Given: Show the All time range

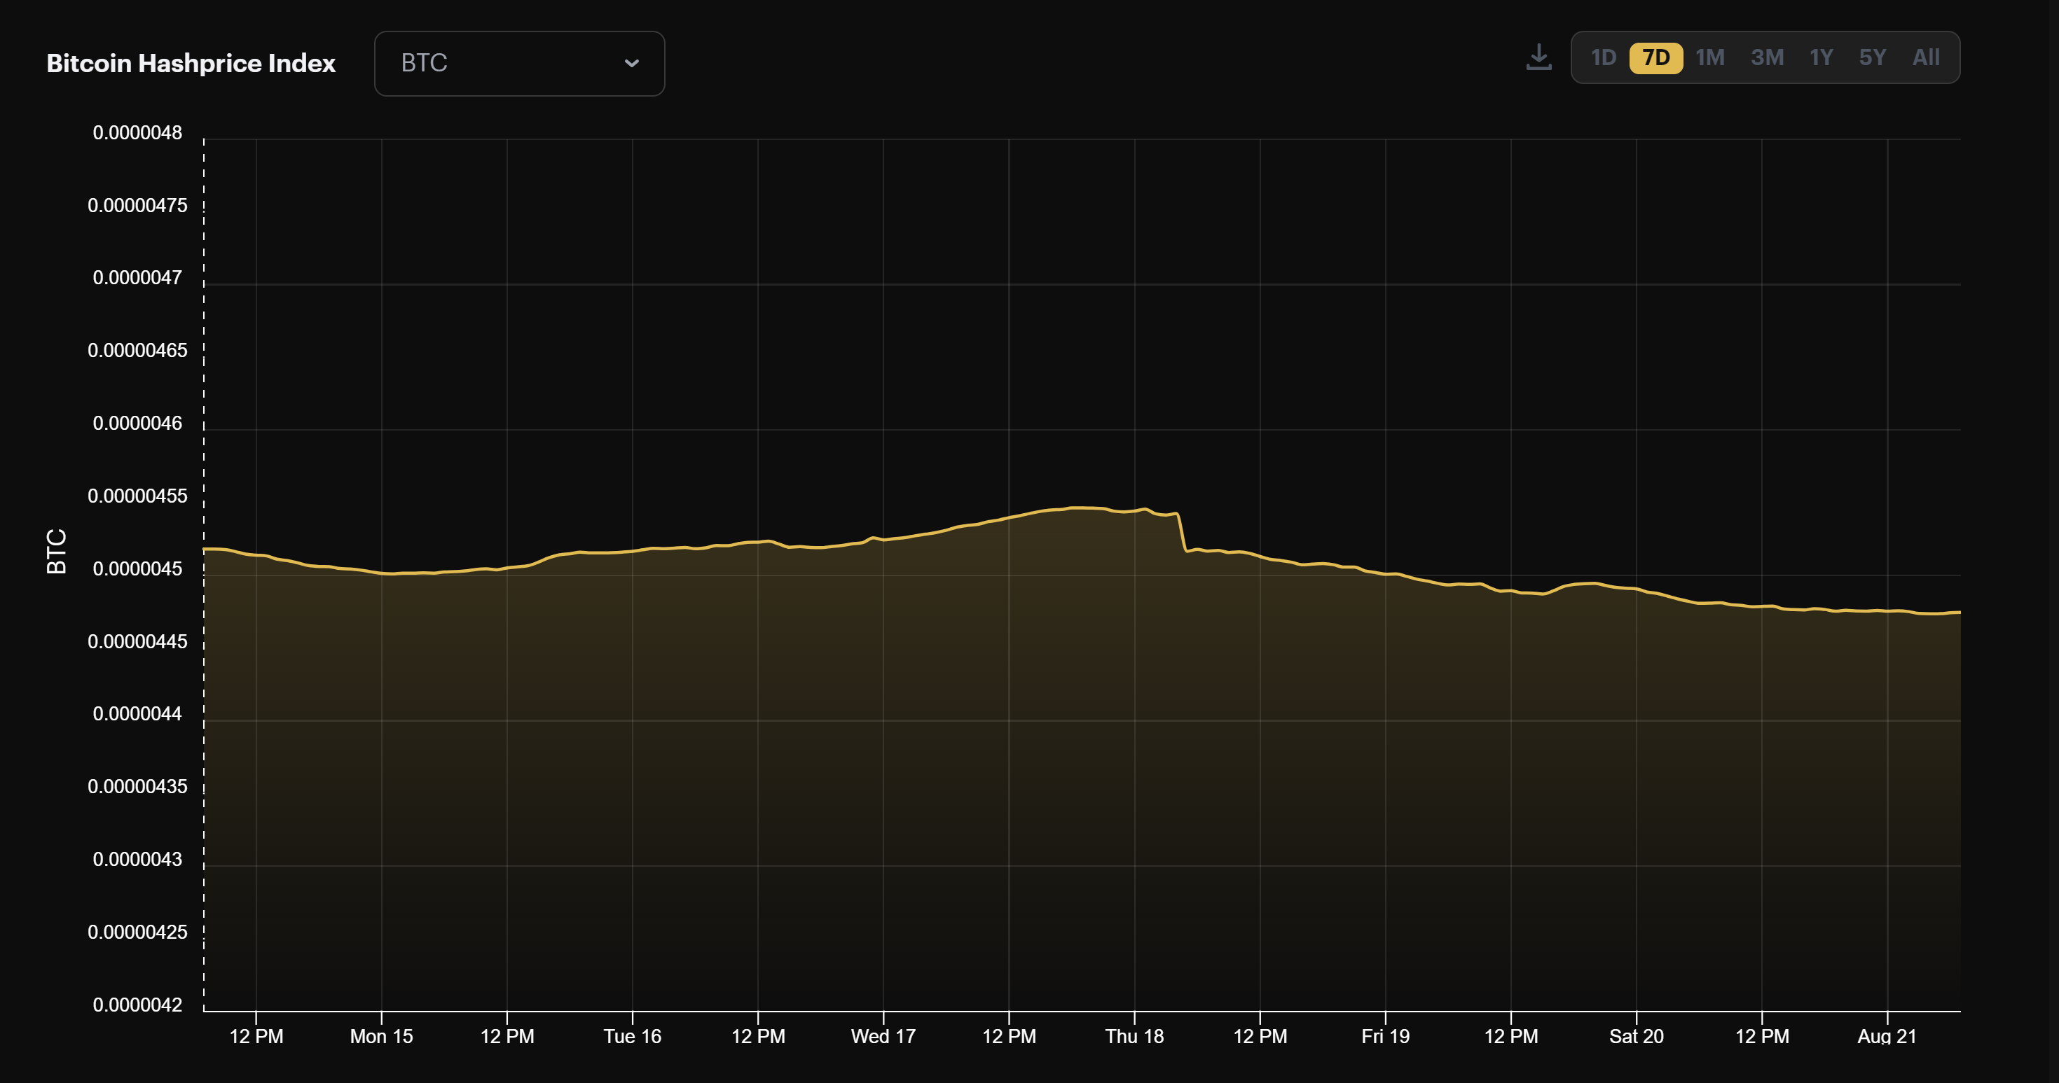Looking at the screenshot, I should coord(1925,57).
